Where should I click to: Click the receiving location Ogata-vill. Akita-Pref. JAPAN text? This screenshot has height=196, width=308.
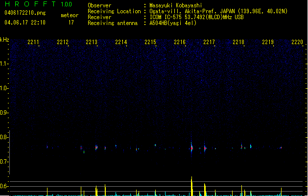pyautogui.click(x=218, y=11)
